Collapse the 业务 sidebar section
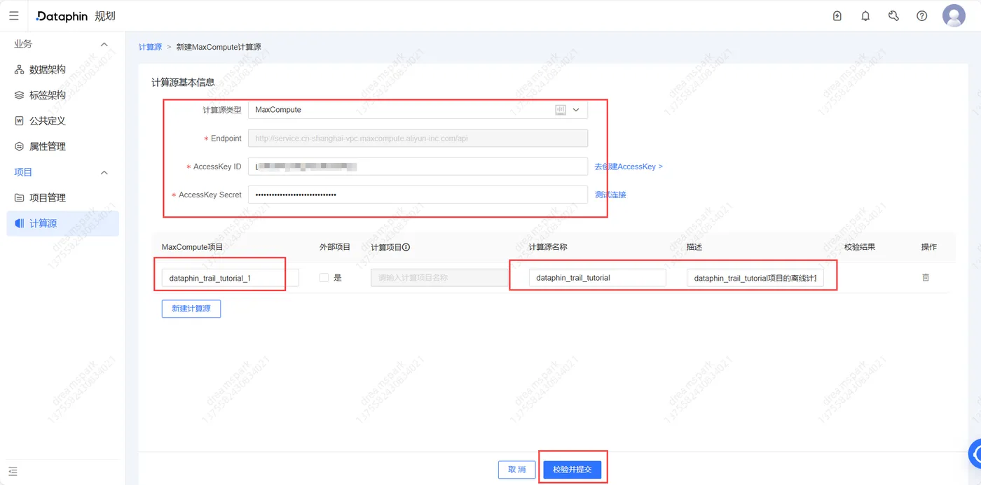This screenshot has height=485, width=981. tap(104, 44)
